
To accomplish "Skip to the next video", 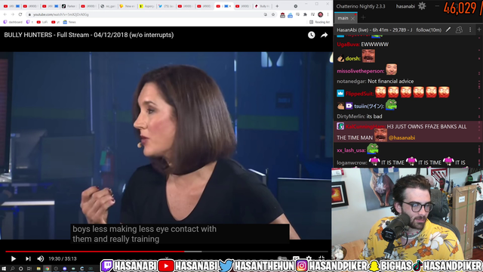I will click(x=28, y=258).
